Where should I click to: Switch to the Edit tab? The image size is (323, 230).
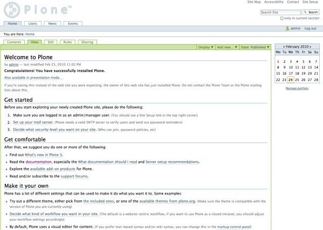click(x=51, y=41)
